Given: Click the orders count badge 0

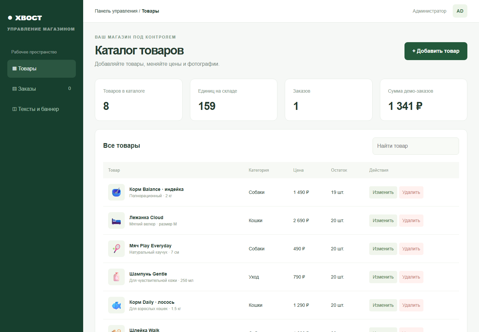Looking at the screenshot, I should click(70, 89).
